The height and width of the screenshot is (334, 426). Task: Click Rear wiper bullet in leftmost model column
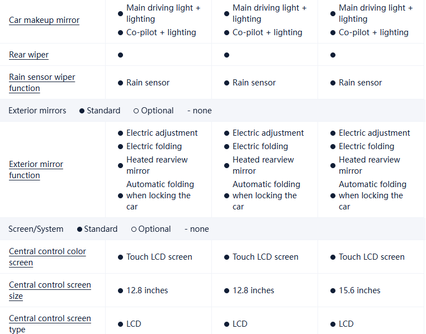coord(120,55)
